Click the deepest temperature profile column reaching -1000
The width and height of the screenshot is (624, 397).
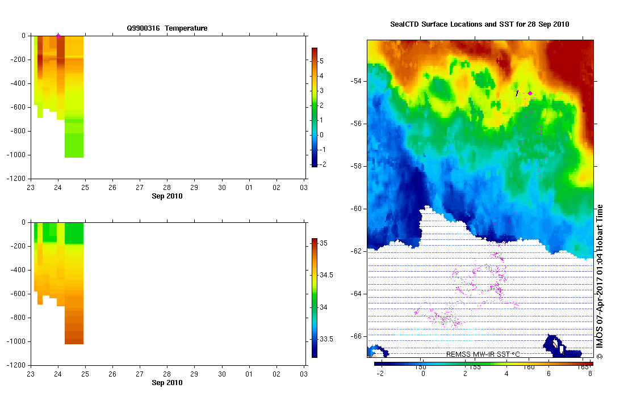click(x=74, y=96)
